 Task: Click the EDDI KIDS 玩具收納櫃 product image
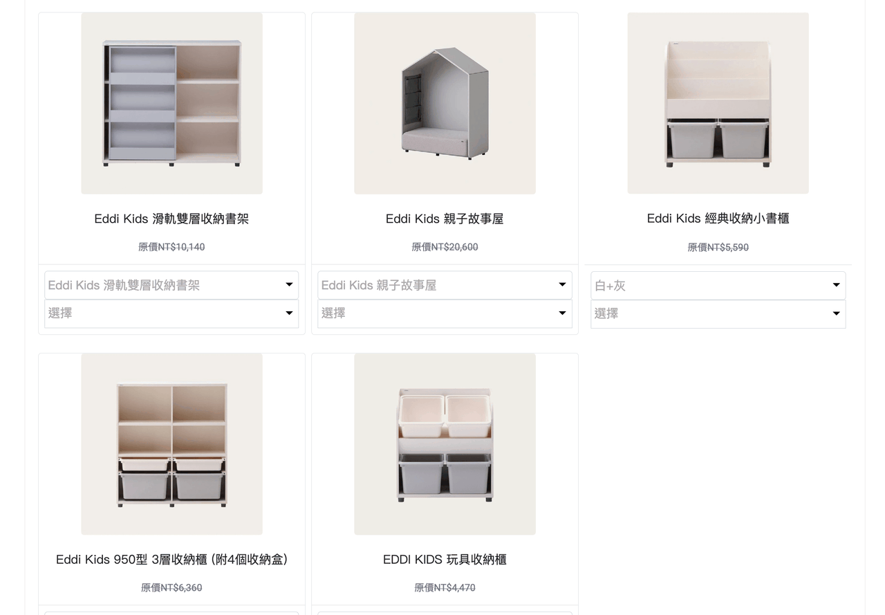(445, 444)
